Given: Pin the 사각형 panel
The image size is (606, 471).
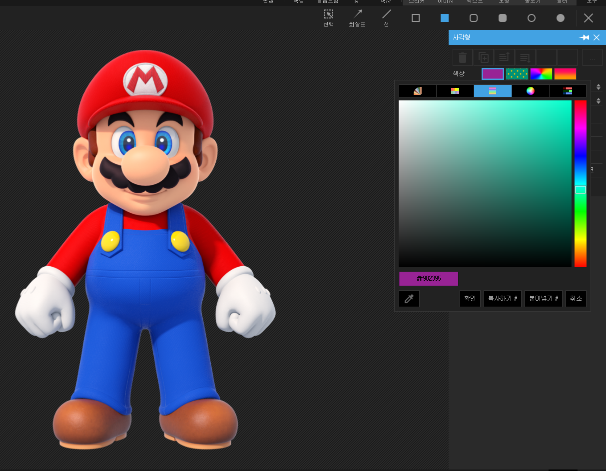Looking at the screenshot, I should pyautogui.click(x=584, y=37).
